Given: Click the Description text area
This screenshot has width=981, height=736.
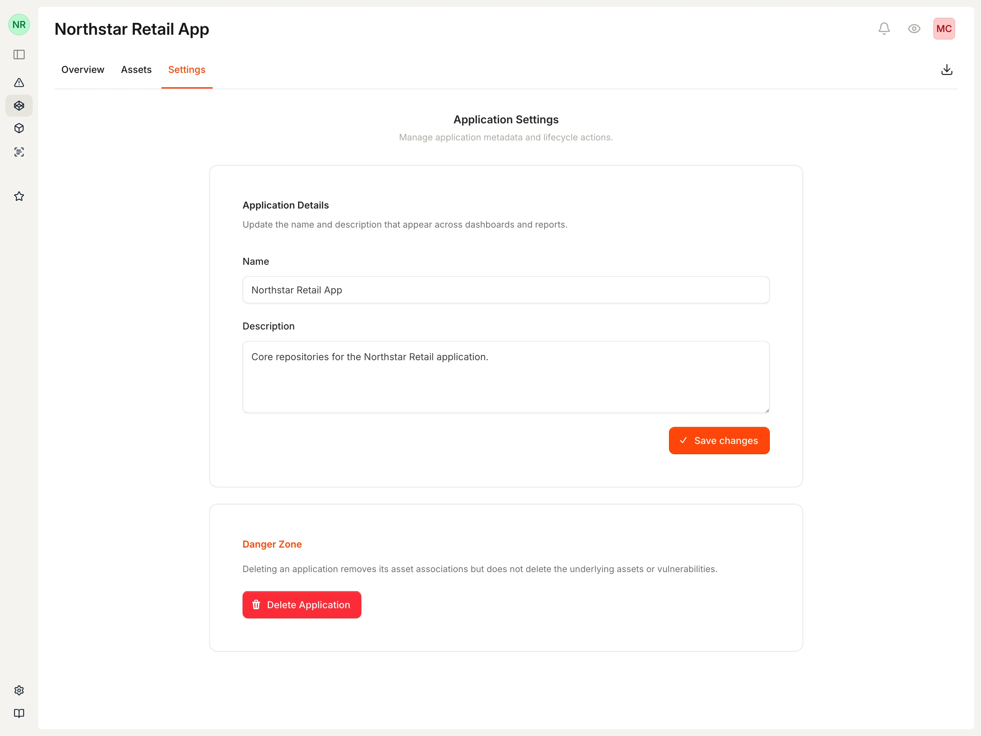Looking at the screenshot, I should (x=506, y=377).
